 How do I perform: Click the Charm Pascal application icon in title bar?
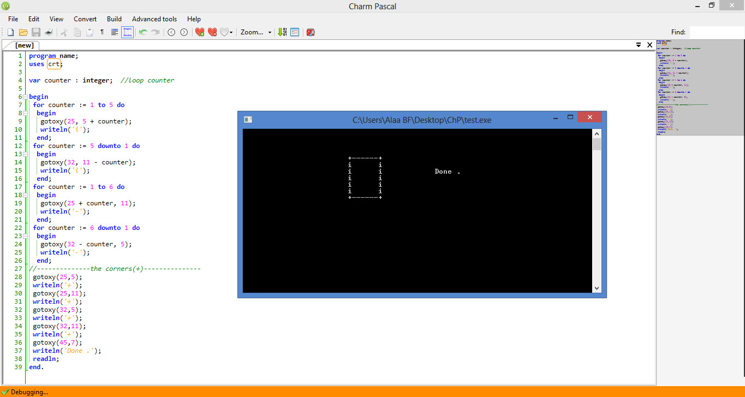click(x=6, y=6)
